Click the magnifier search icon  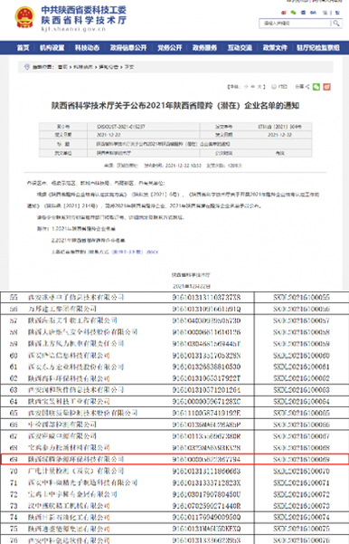(x=335, y=24)
